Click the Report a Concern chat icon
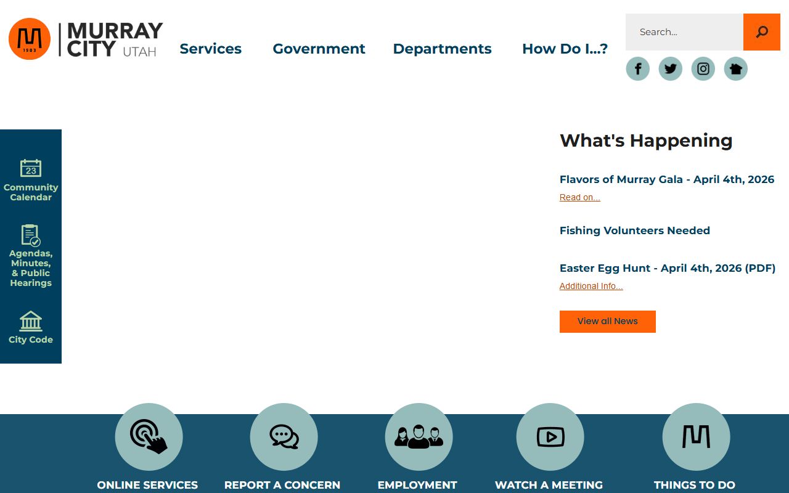Viewport: 789px width, 493px height. [x=284, y=437]
